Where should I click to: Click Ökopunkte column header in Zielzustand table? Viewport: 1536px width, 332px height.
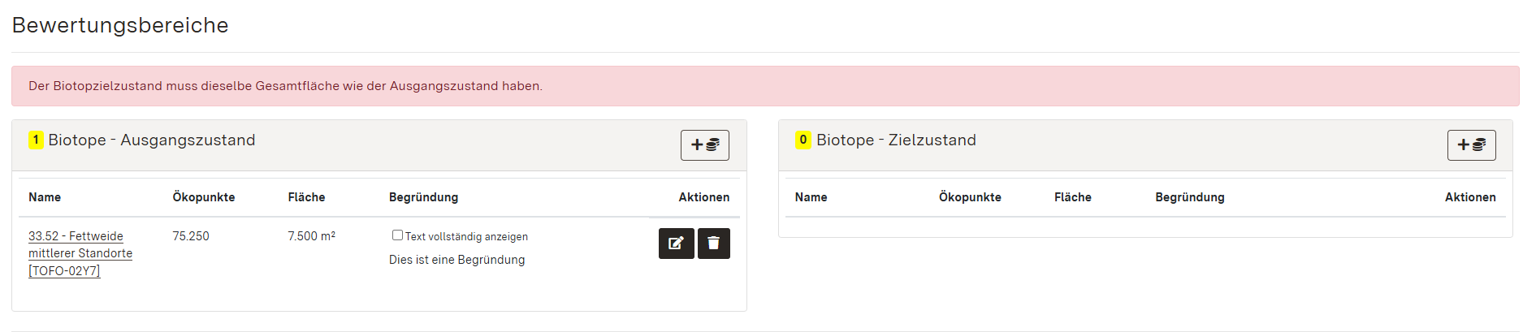(970, 197)
